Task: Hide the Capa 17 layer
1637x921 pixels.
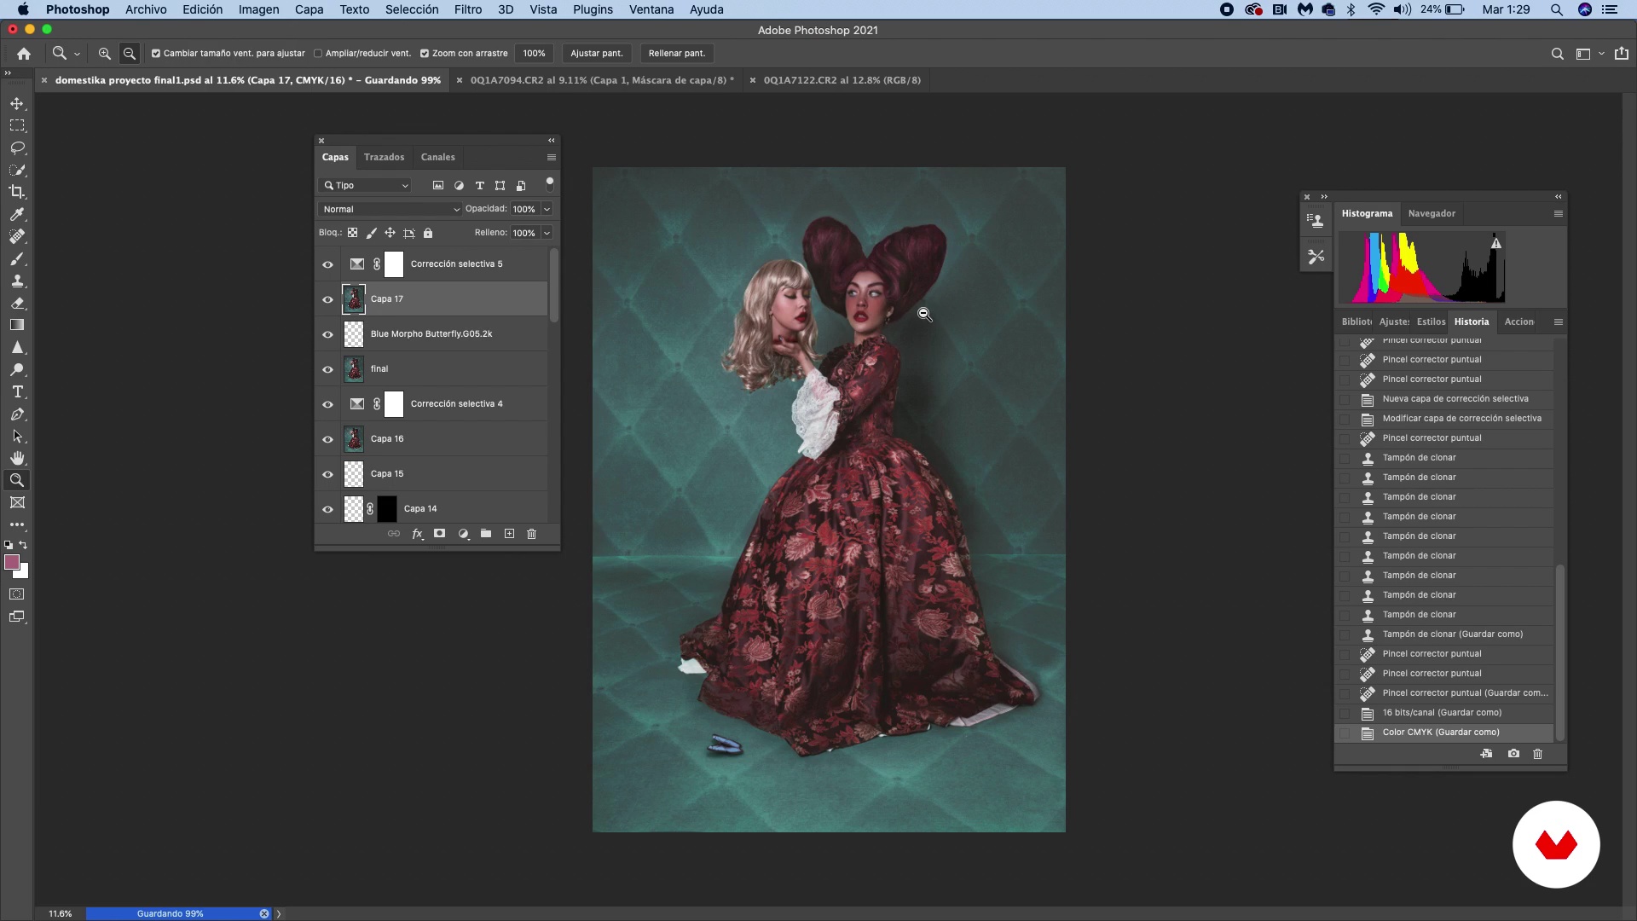Action: pos(327,299)
